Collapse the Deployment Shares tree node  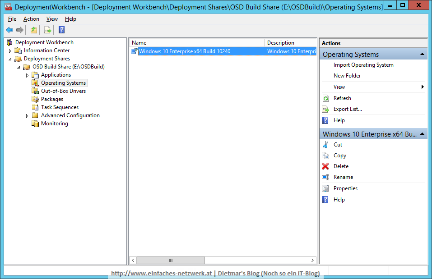(10, 59)
